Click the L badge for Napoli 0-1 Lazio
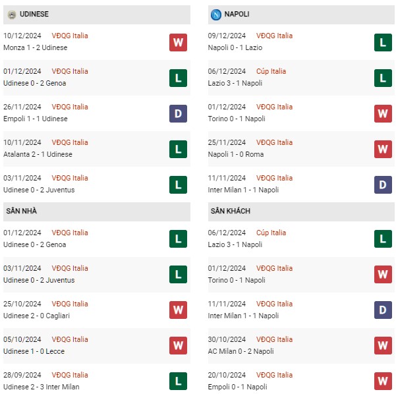Viewport: 396px width, 394px height. [383, 42]
